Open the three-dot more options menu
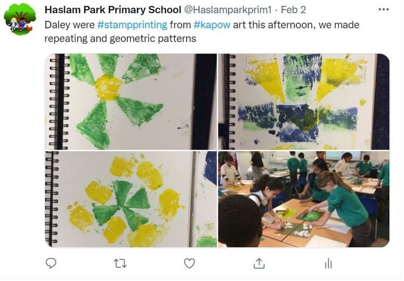Image resolution: width=404 pixels, height=281 pixels. 384,9
